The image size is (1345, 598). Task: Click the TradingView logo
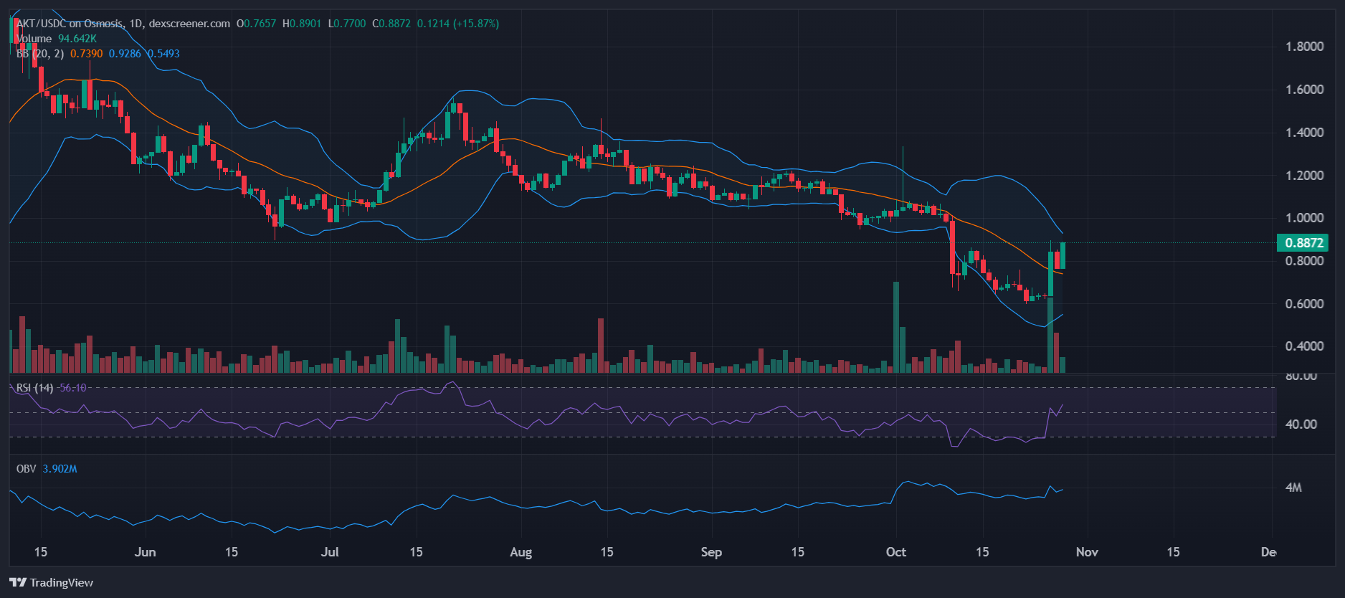click(x=51, y=582)
